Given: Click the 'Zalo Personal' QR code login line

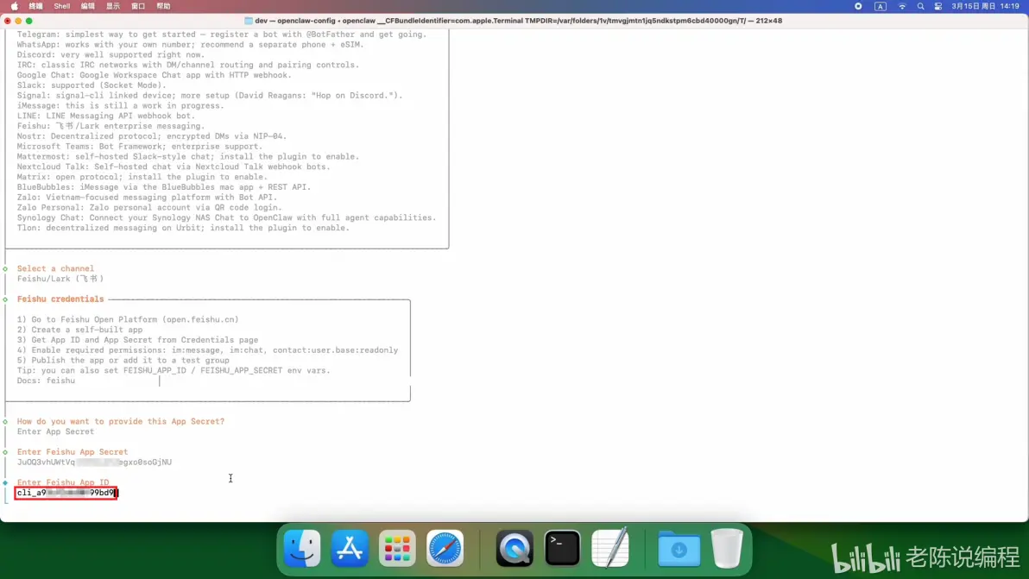Looking at the screenshot, I should click(x=149, y=207).
